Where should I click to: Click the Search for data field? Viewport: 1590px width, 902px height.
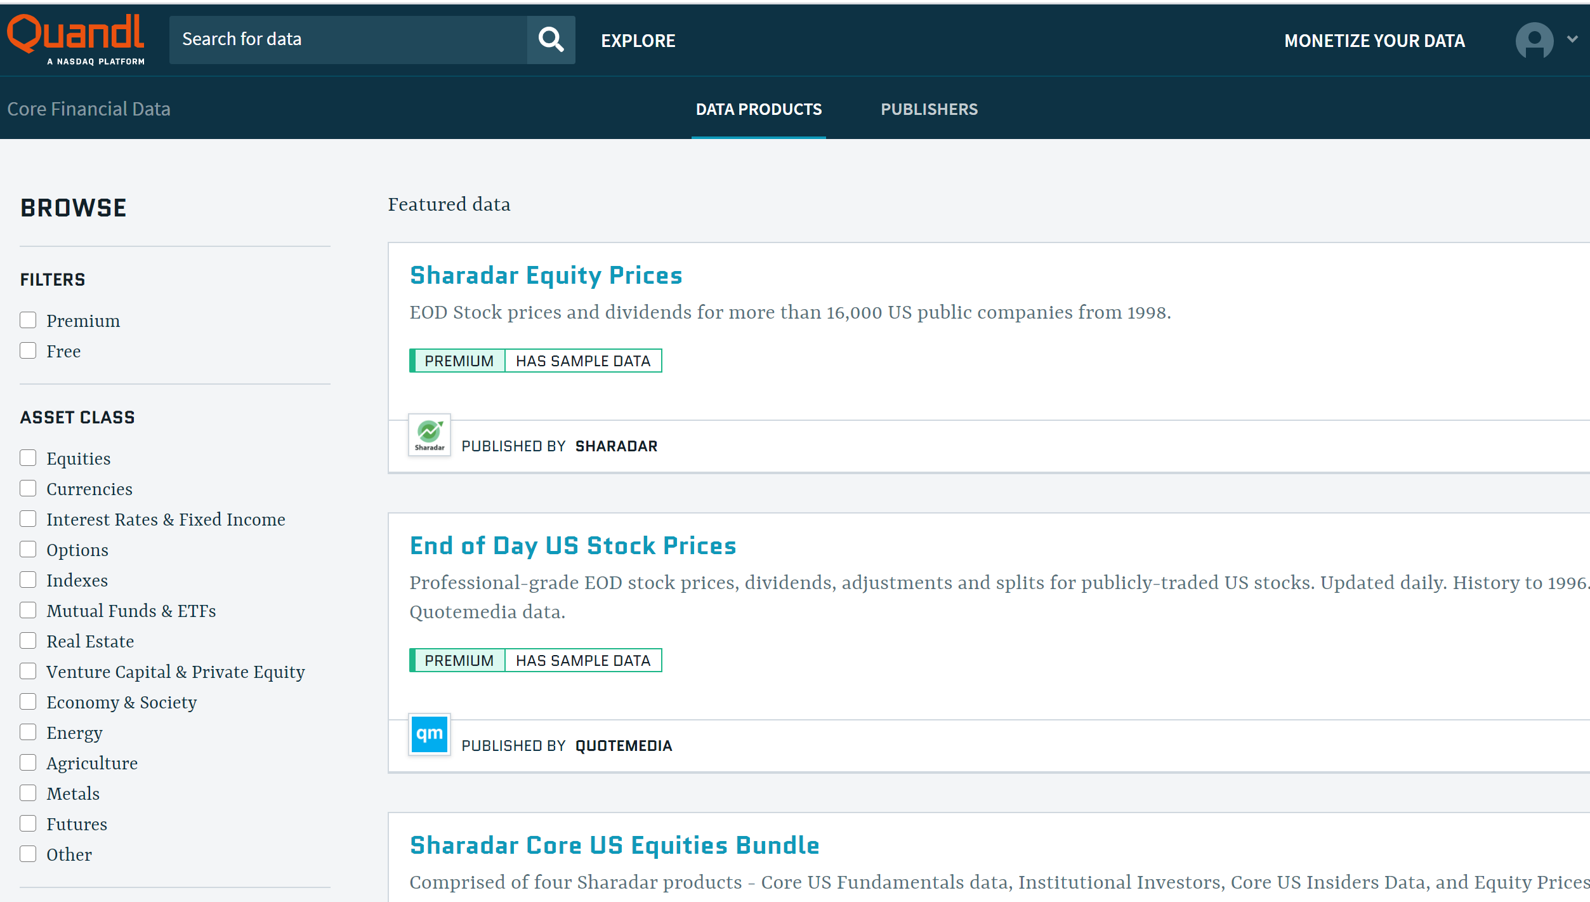coord(348,40)
